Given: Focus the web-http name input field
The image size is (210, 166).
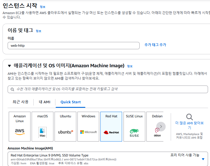Looking at the screenshot, I should [x=73, y=46].
